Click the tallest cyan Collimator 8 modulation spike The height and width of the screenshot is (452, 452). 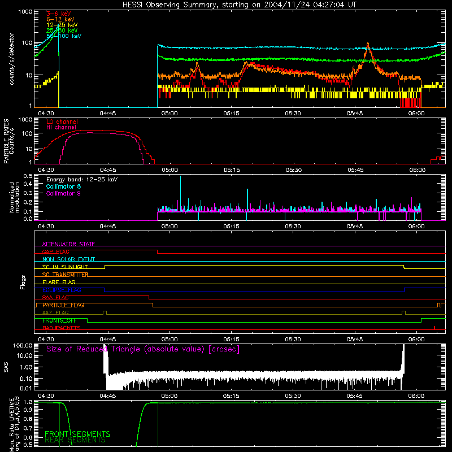point(180,193)
